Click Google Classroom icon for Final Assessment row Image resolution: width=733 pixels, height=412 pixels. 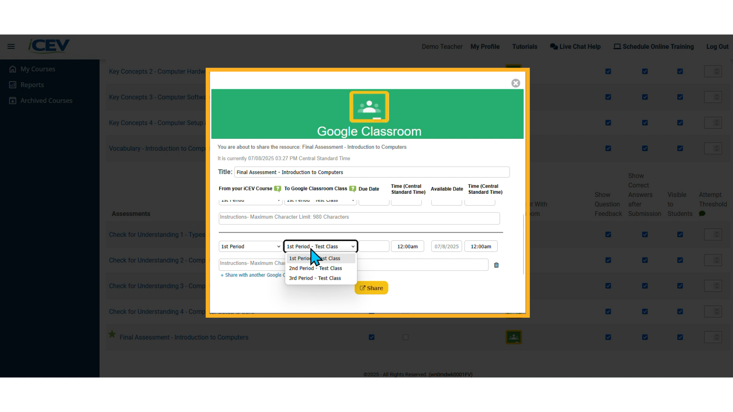coord(513,337)
